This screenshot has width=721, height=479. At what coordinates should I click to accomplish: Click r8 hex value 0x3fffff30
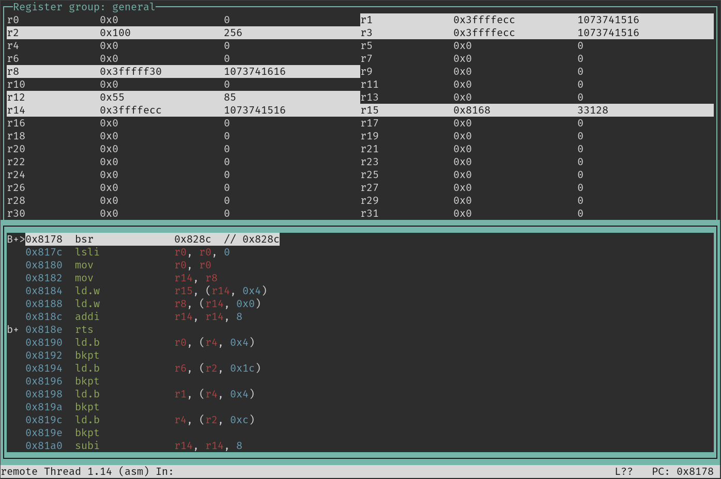131,71
